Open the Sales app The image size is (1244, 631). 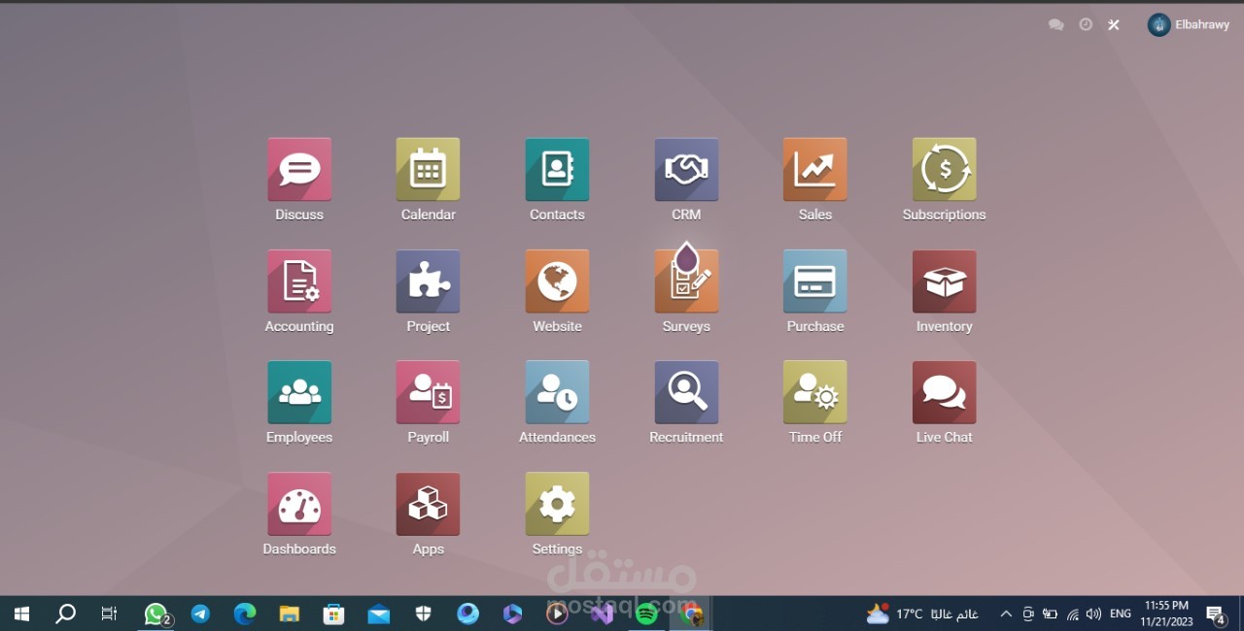pos(814,170)
